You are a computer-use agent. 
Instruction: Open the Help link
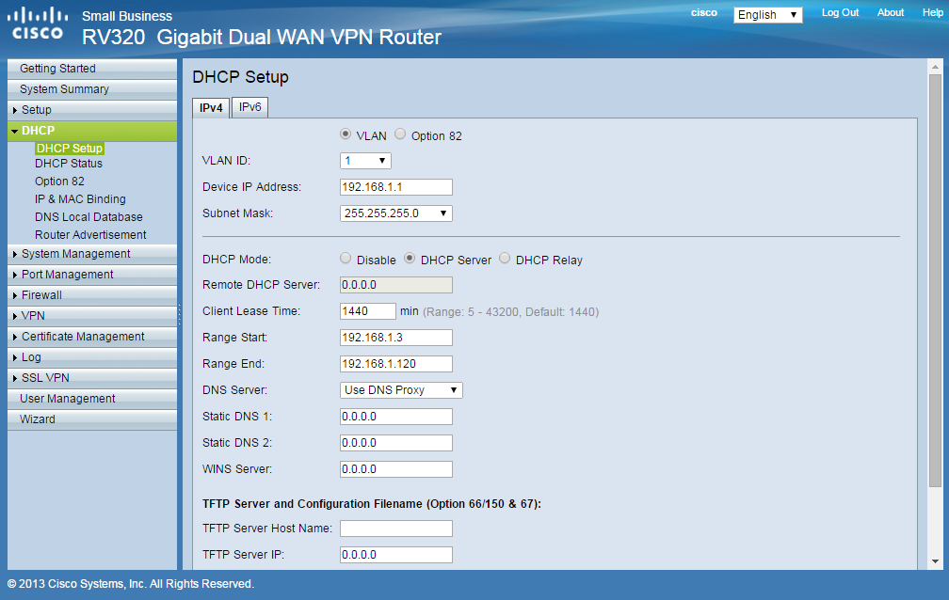click(932, 12)
